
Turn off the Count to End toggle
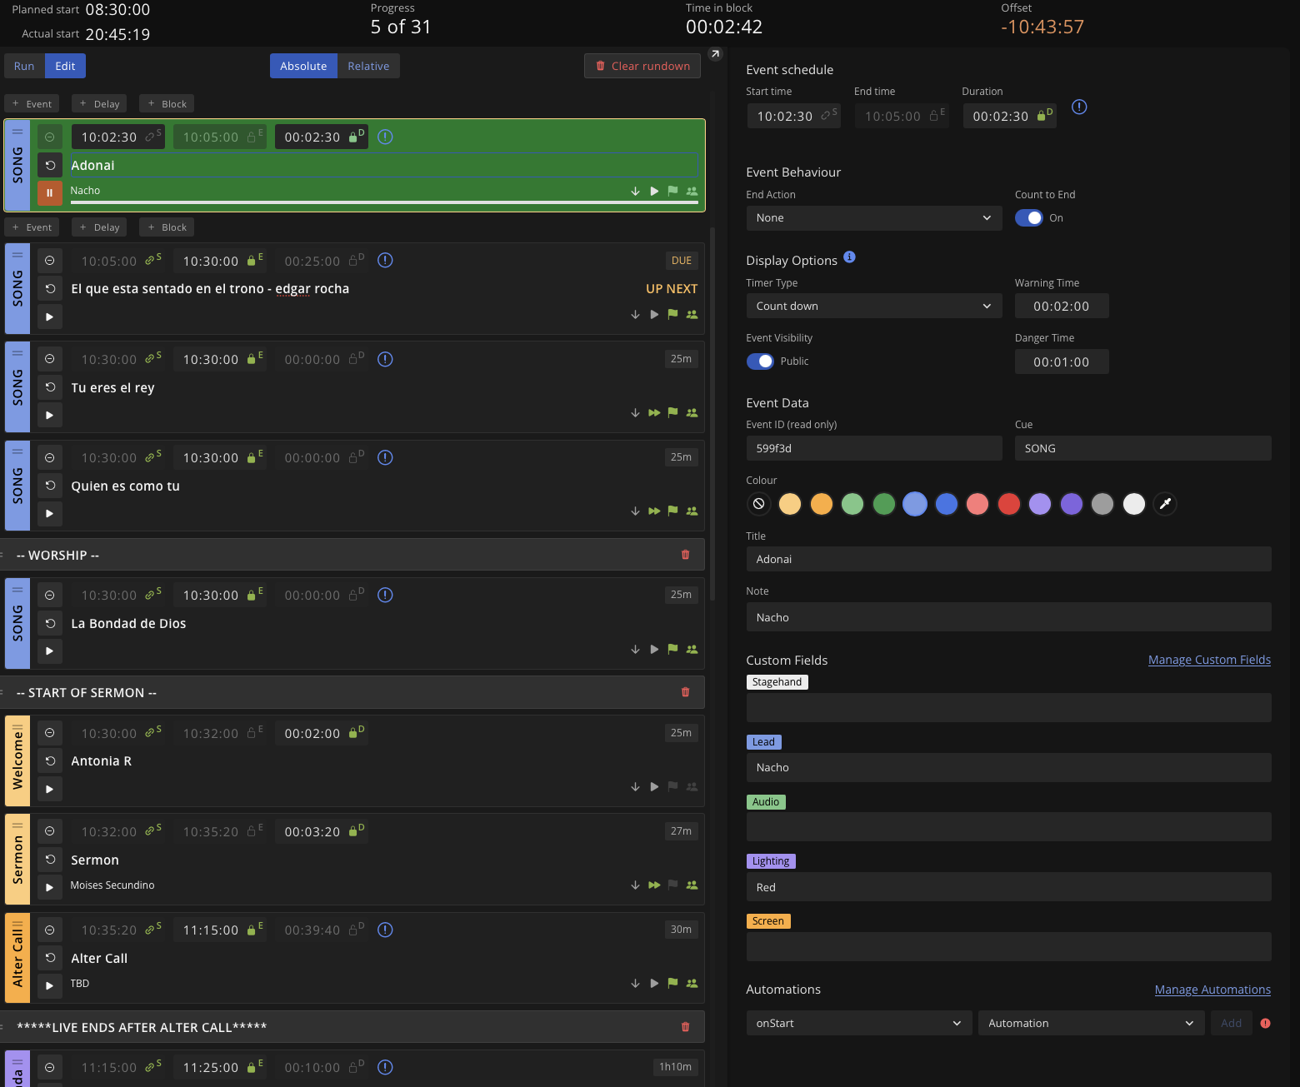tap(1029, 217)
